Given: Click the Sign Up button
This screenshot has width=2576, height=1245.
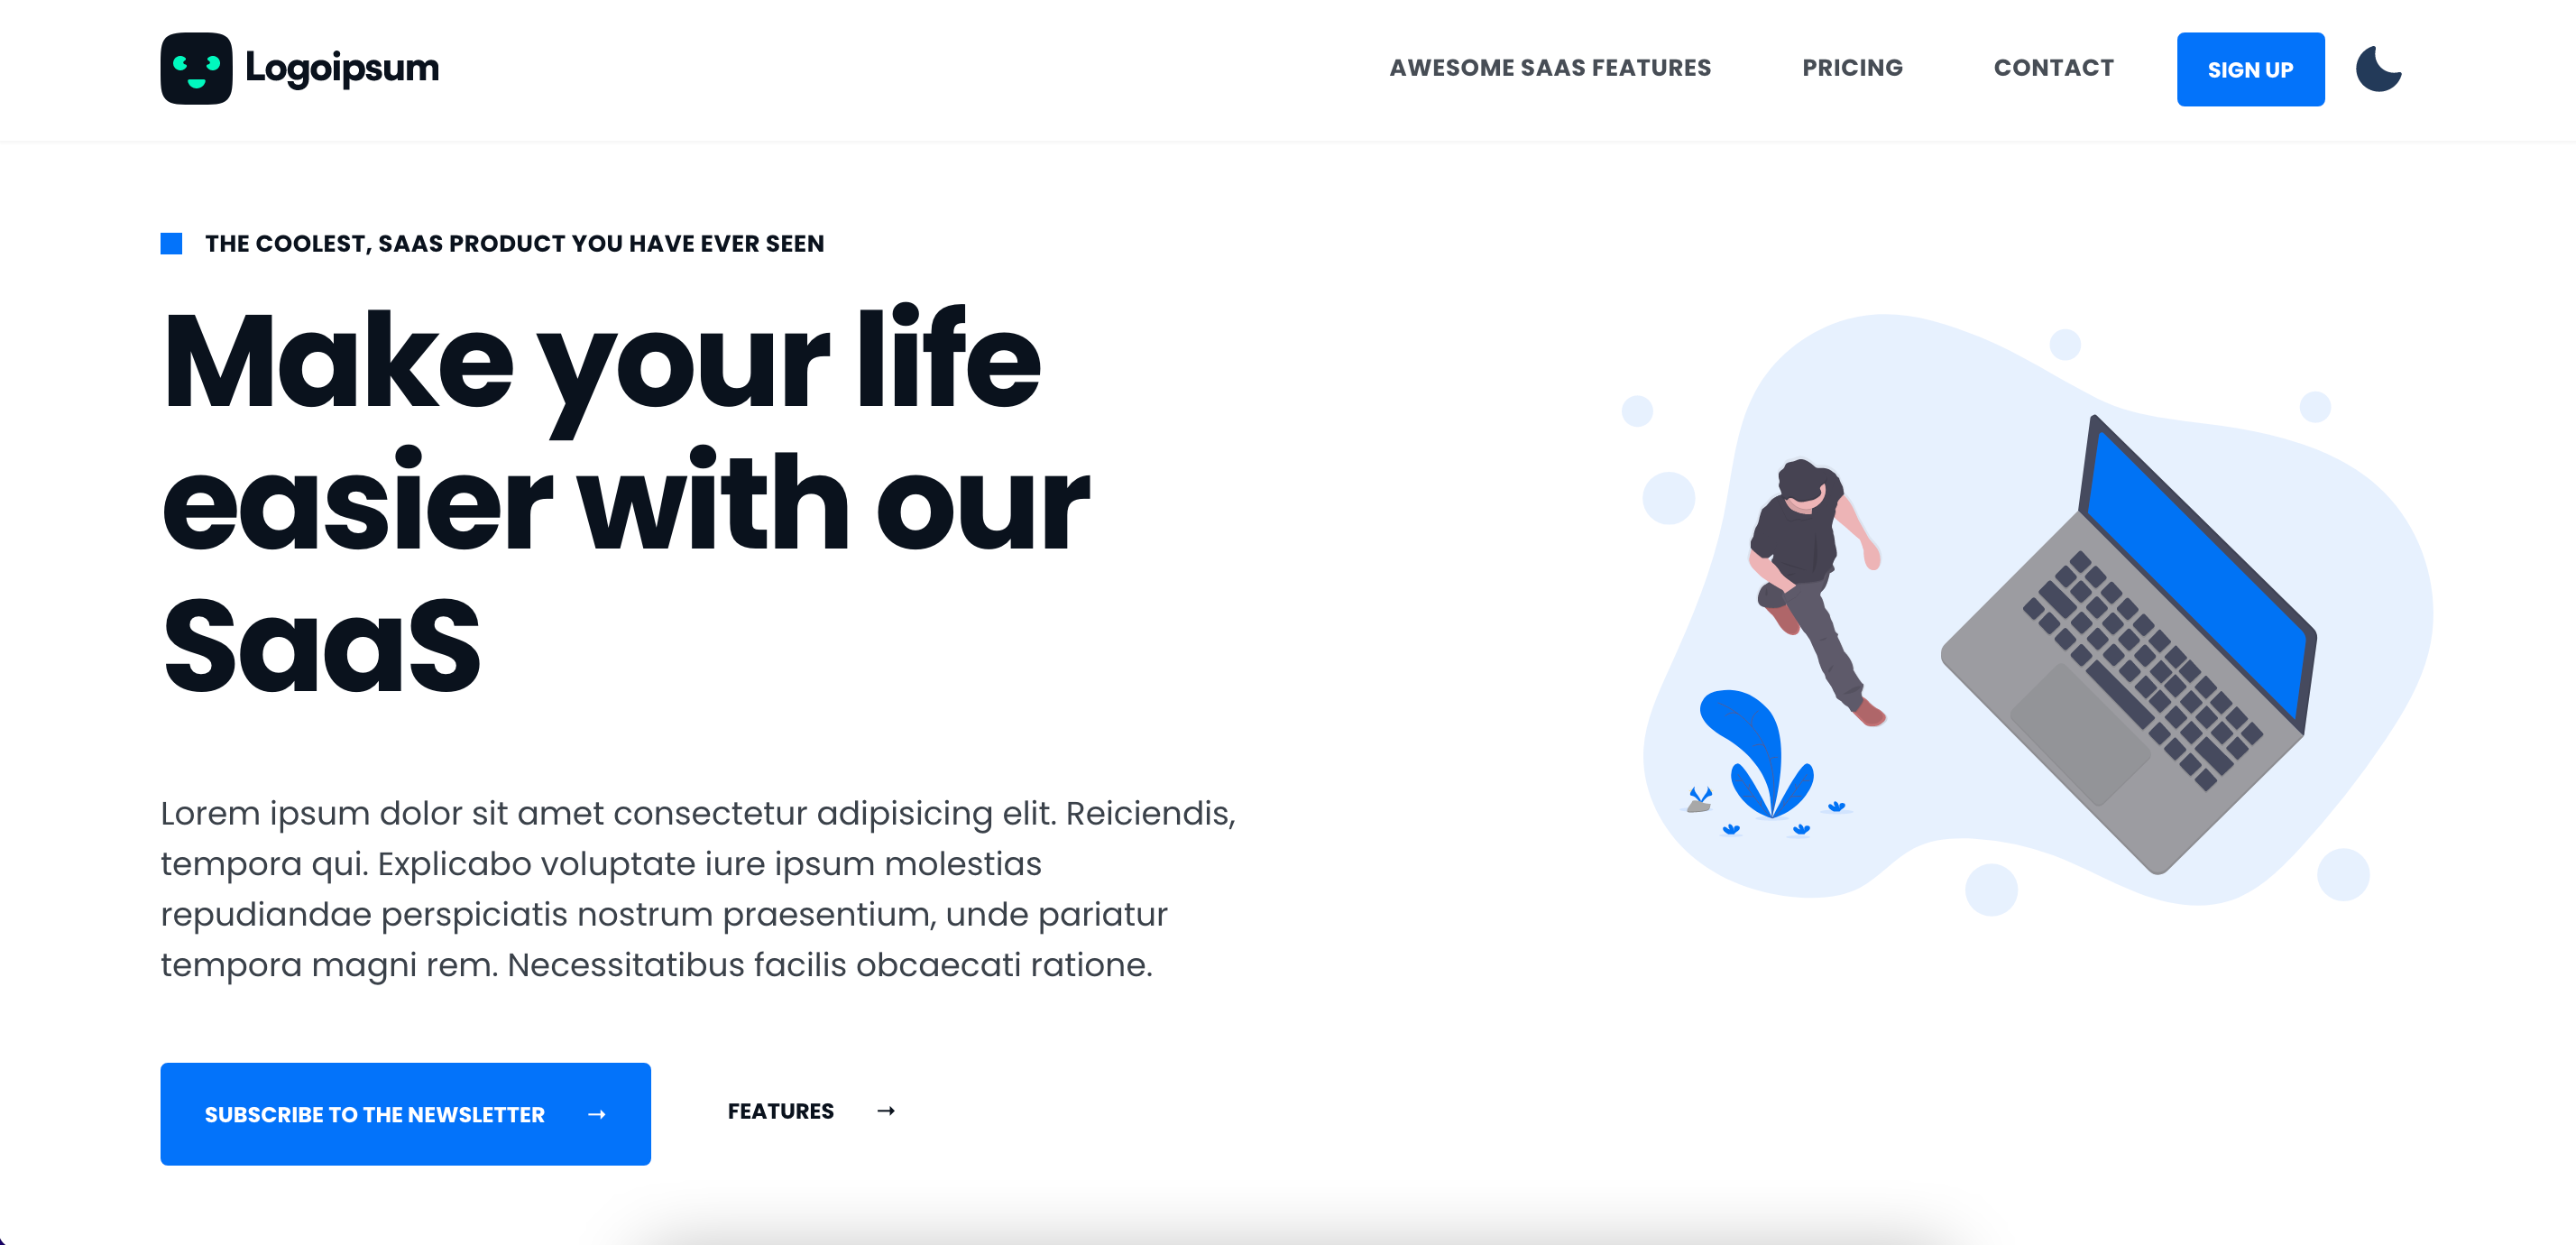Looking at the screenshot, I should pyautogui.click(x=2250, y=69).
